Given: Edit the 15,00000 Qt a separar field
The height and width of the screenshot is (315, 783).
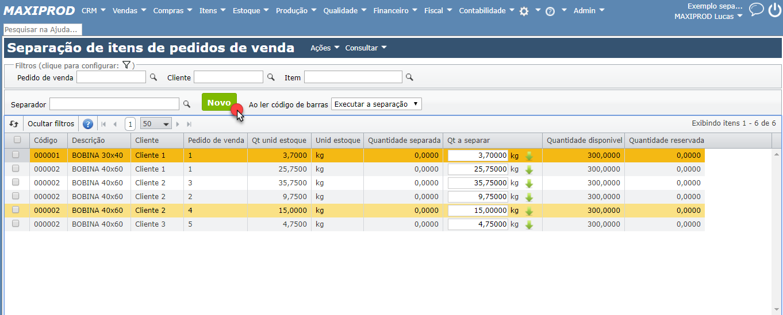Looking at the screenshot, I should point(478,211).
